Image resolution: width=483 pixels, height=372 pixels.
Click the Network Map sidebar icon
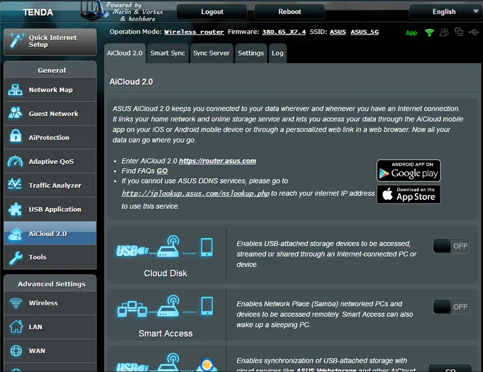coord(15,90)
